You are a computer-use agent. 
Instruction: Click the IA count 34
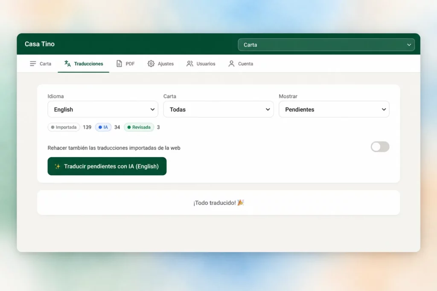[117, 127]
